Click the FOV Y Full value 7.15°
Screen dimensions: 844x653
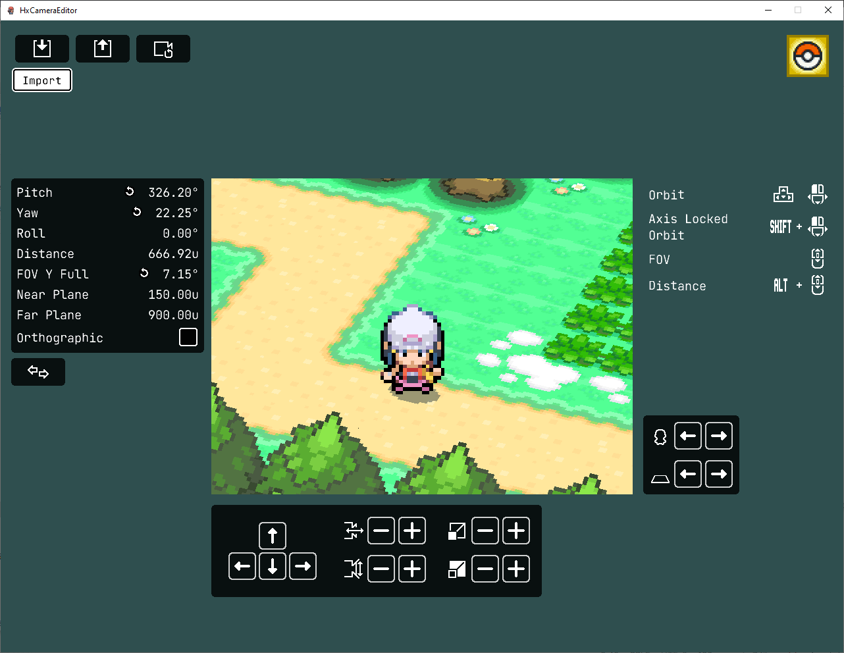click(x=180, y=274)
